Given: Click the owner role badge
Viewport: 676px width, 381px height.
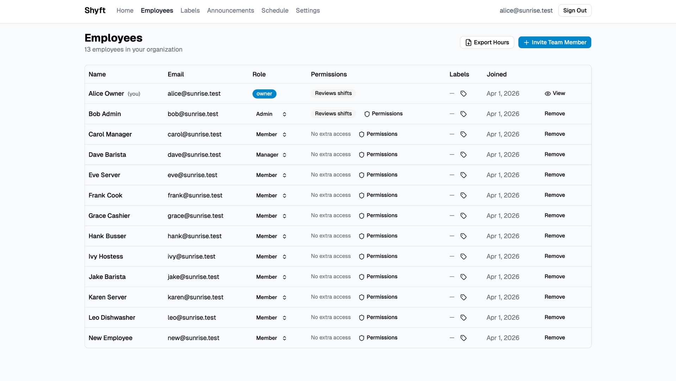Looking at the screenshot, I should (264, 94).
